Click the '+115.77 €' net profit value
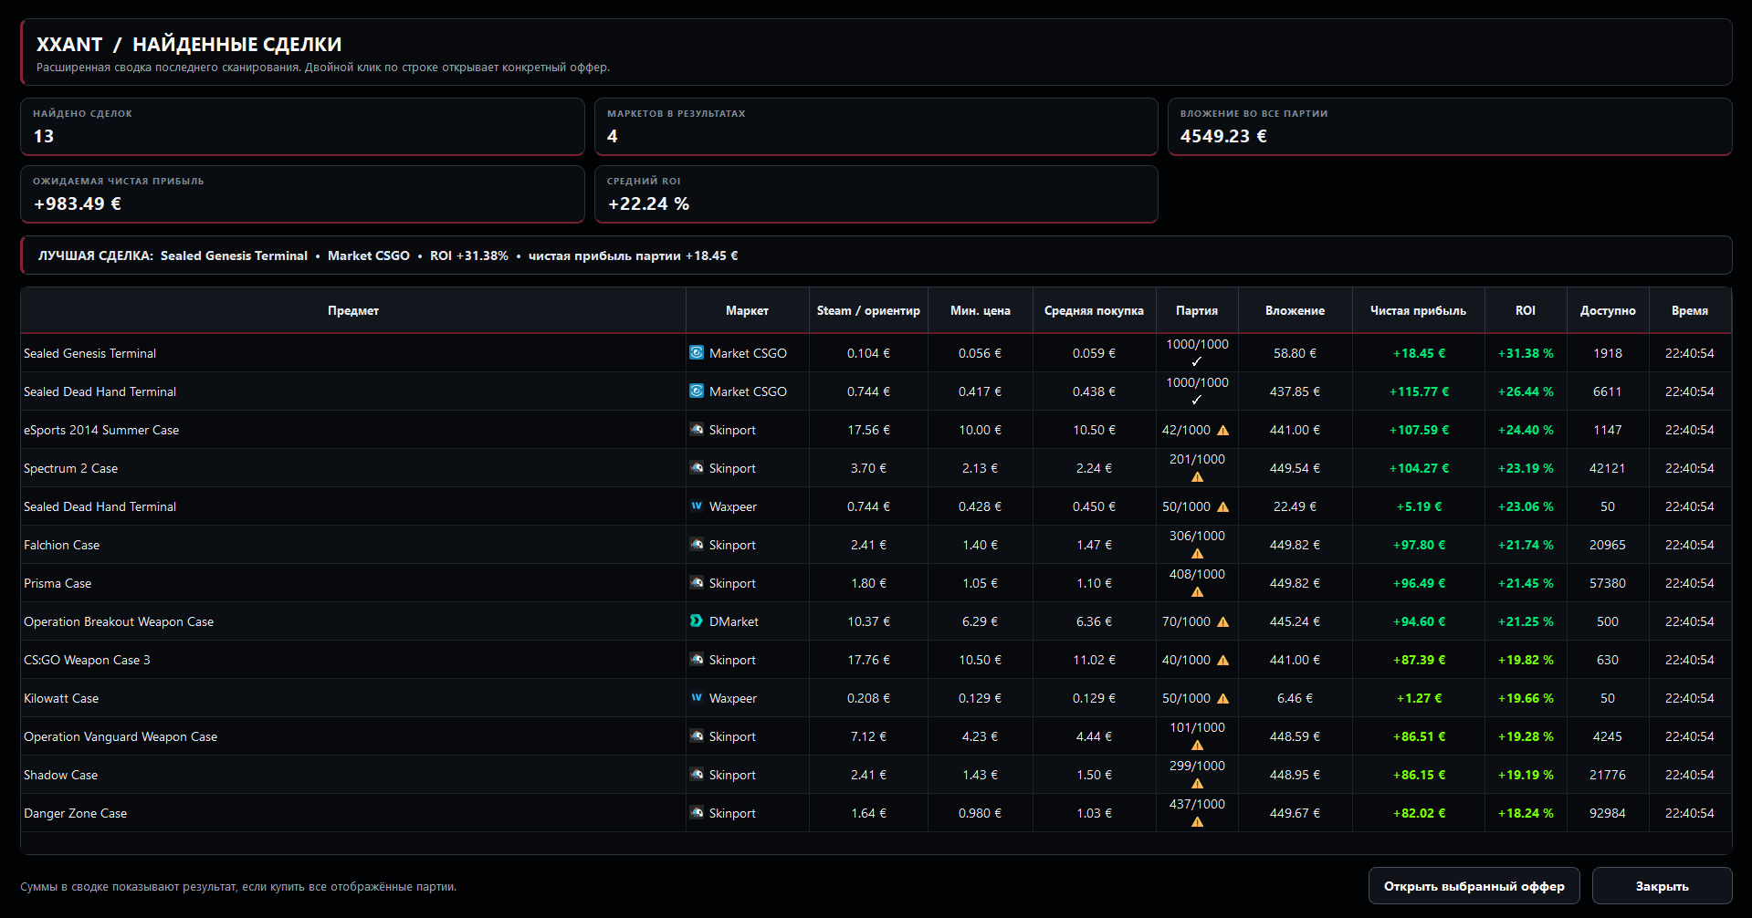 pos(1419,391)
